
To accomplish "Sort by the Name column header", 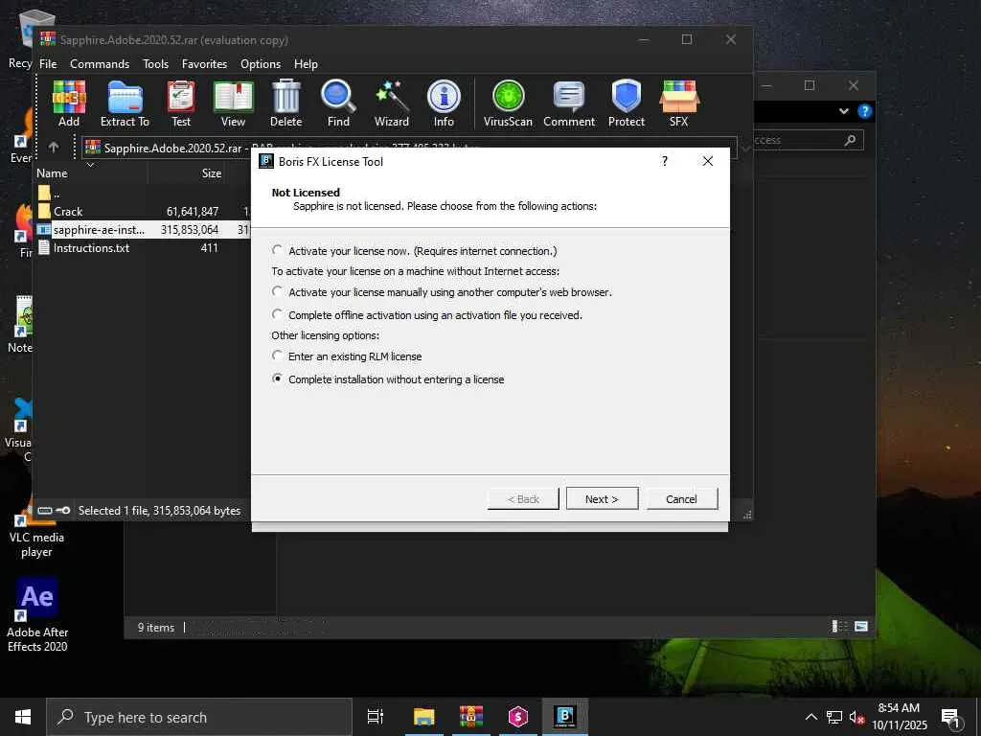I will point(91,173).
